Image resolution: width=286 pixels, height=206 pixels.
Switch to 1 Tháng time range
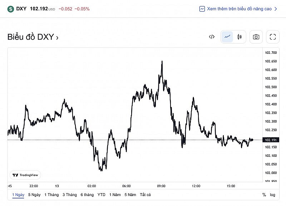pyautogui.click(x=51, y=195)
